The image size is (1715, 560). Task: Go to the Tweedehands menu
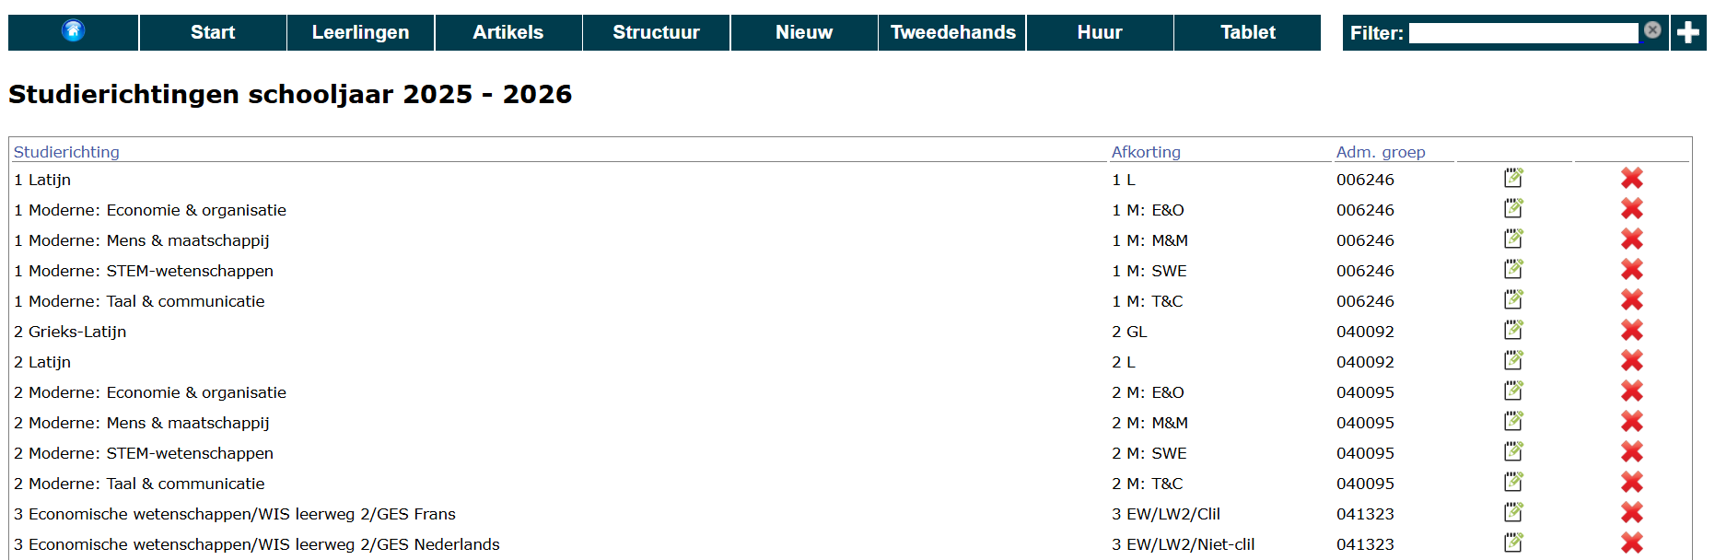952,32
